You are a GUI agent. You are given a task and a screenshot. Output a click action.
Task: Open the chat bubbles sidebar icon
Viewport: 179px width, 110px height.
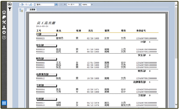pyautogui.click(x=4, y=17)
